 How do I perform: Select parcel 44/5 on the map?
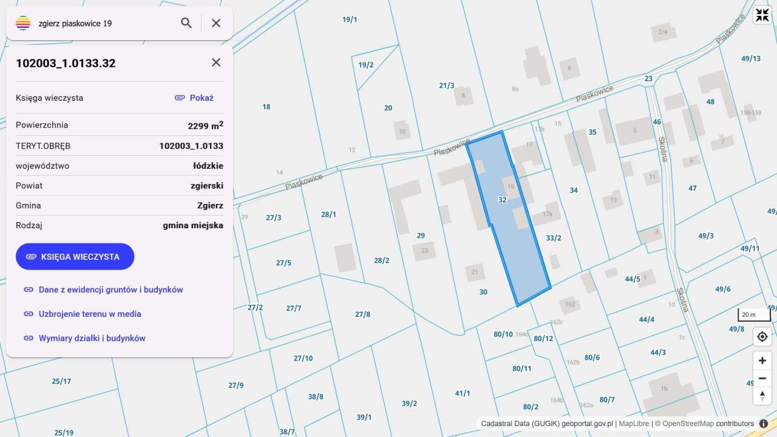point(633,279)
